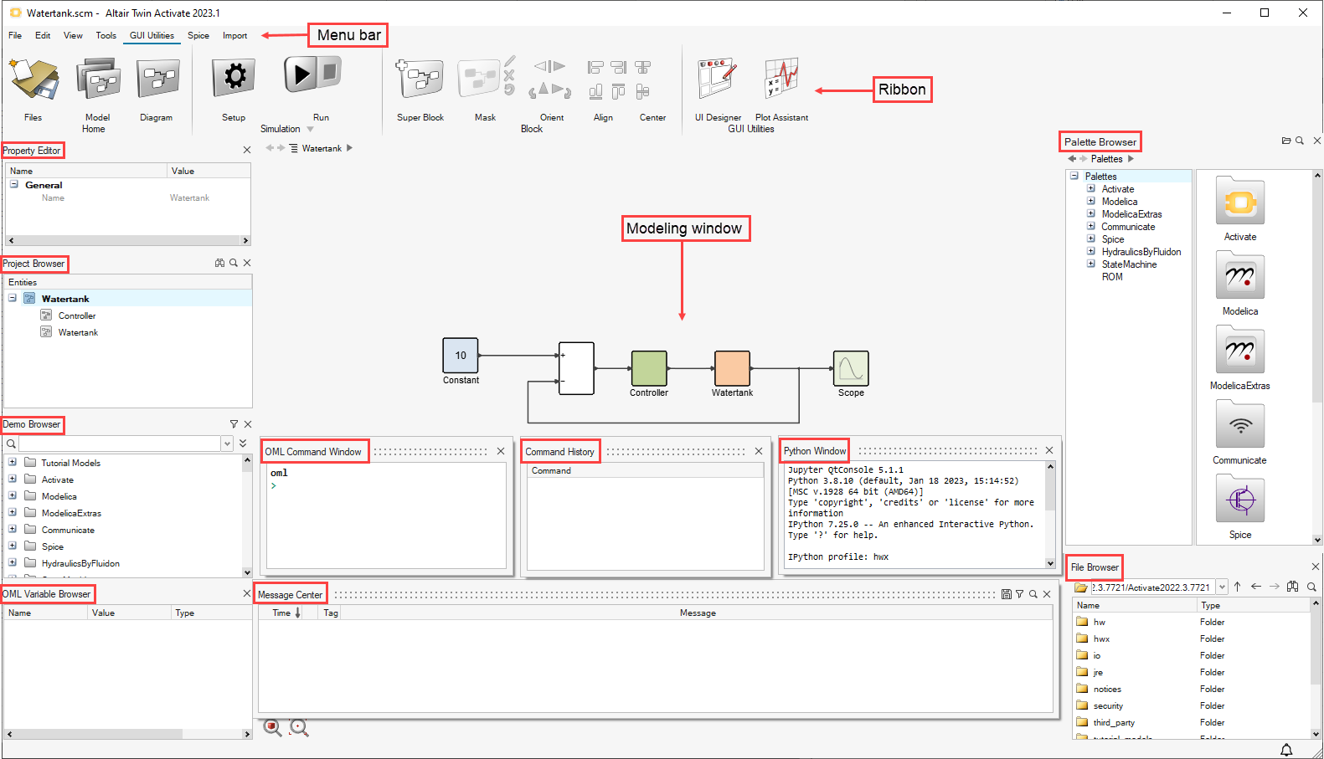Open the hwx folder in File Browser
The width and height of the screenshot is (1324, 759).
pyautogui.click(x=1100, y=638)
